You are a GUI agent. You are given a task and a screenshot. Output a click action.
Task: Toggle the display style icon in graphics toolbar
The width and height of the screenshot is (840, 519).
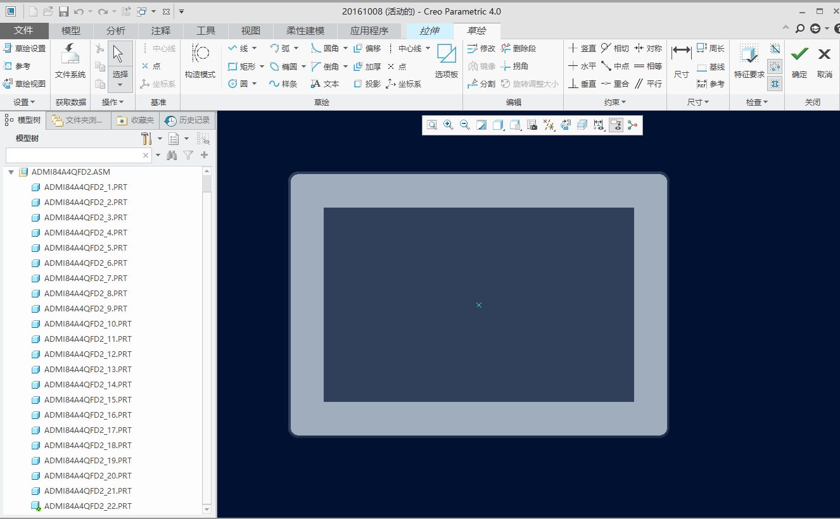click(498, 125)
